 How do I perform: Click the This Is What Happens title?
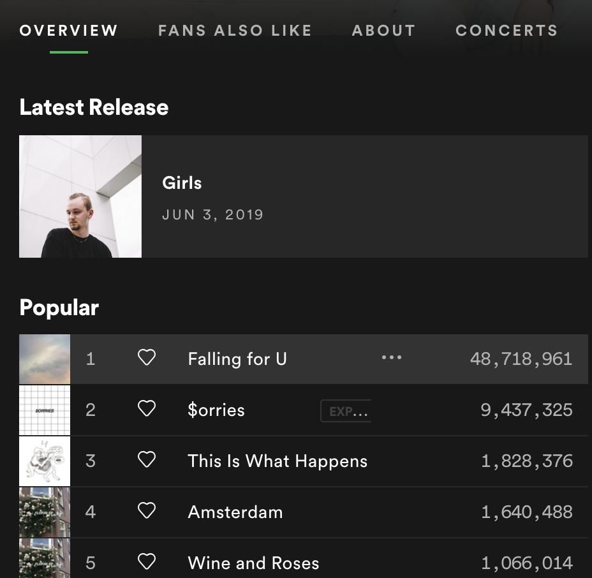pyautogui.click(x=277, y=461)
